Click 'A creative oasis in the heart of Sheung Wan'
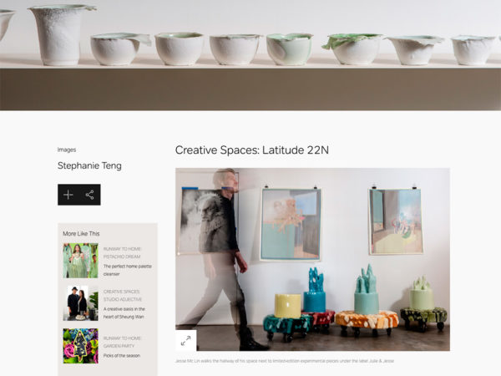Image resolution: width=501 pixels, height=376 pixels. click(x=124, y=312)
